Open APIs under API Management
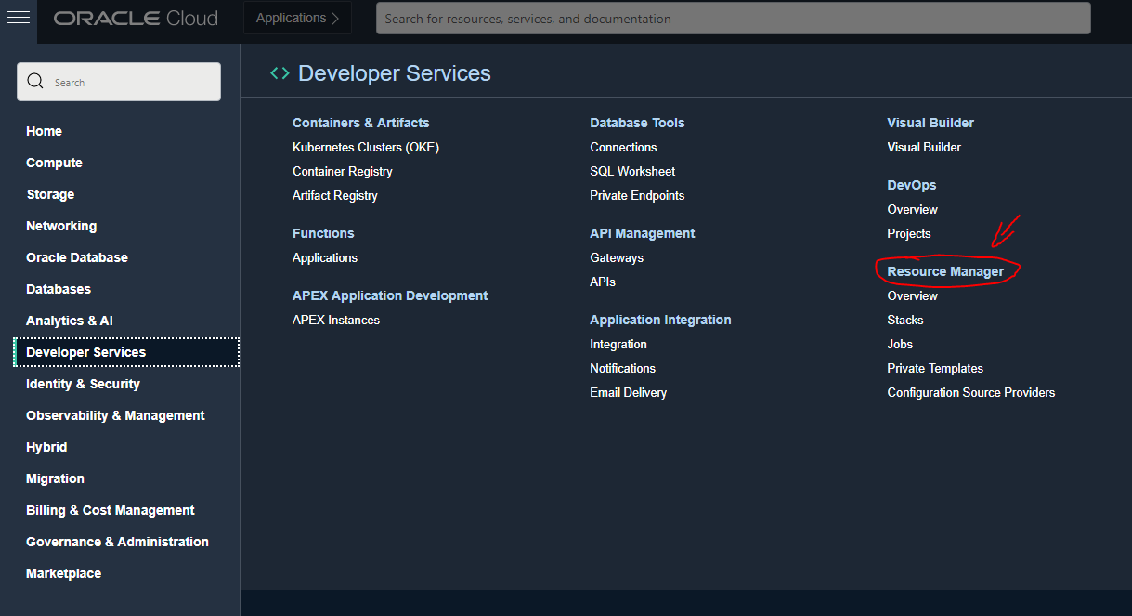The height and width of the screenshot is (616, 1132). (603, 282)
